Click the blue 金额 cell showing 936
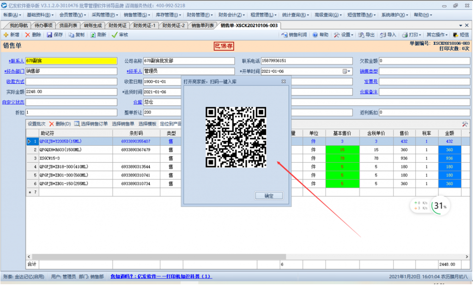 [449, 158]
